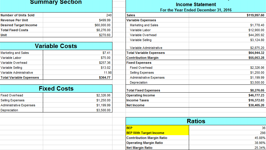Select Net Income value $30,405.20
This screenshot has height=150, width=266.
[256, 105]
